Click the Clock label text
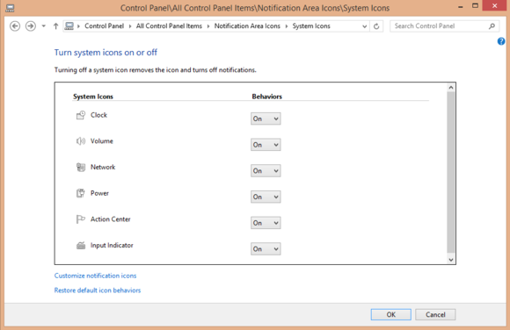Viewport: 510px width, 330px height. click(98, 115)
